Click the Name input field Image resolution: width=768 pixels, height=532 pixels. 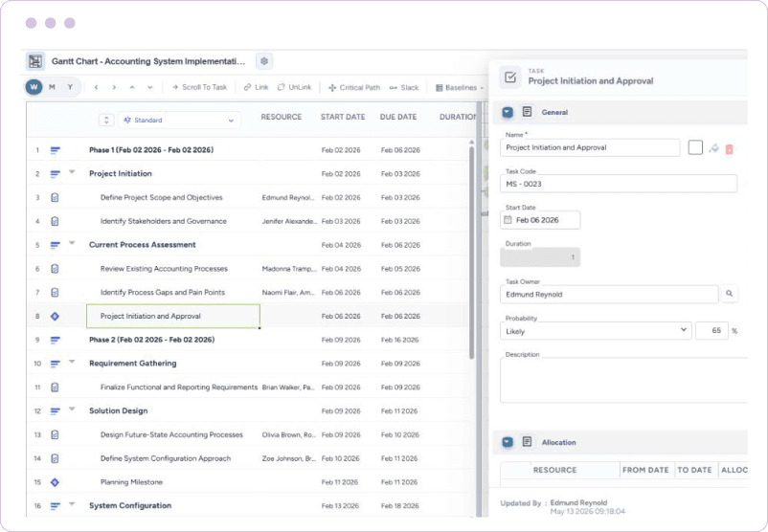590,147
